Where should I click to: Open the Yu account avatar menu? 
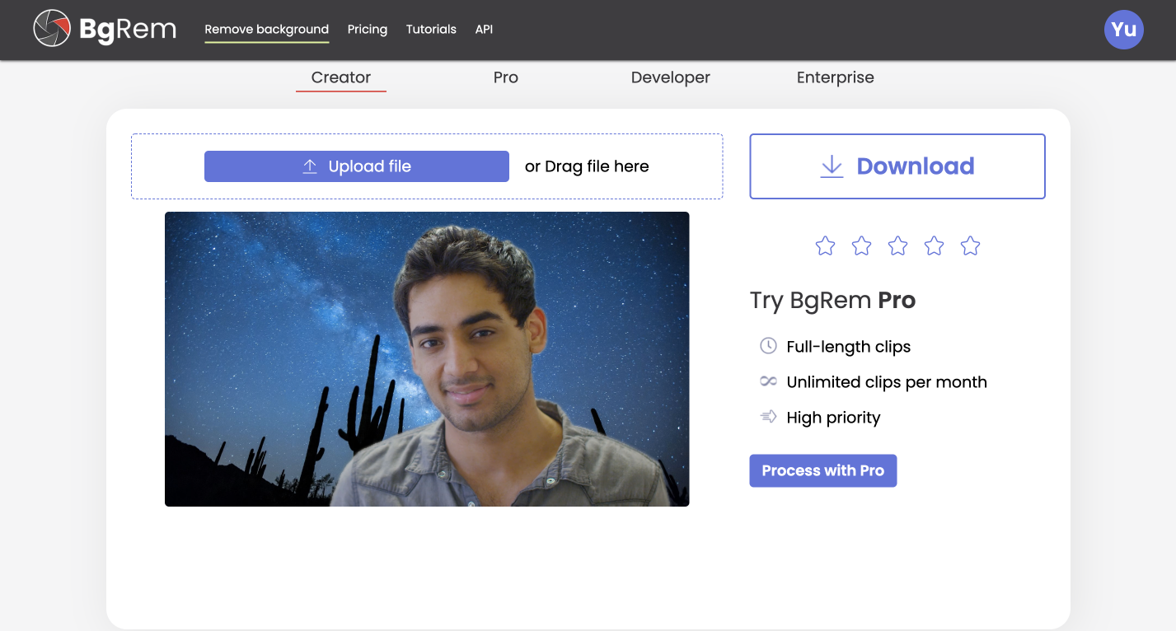tap(1123, 29)
